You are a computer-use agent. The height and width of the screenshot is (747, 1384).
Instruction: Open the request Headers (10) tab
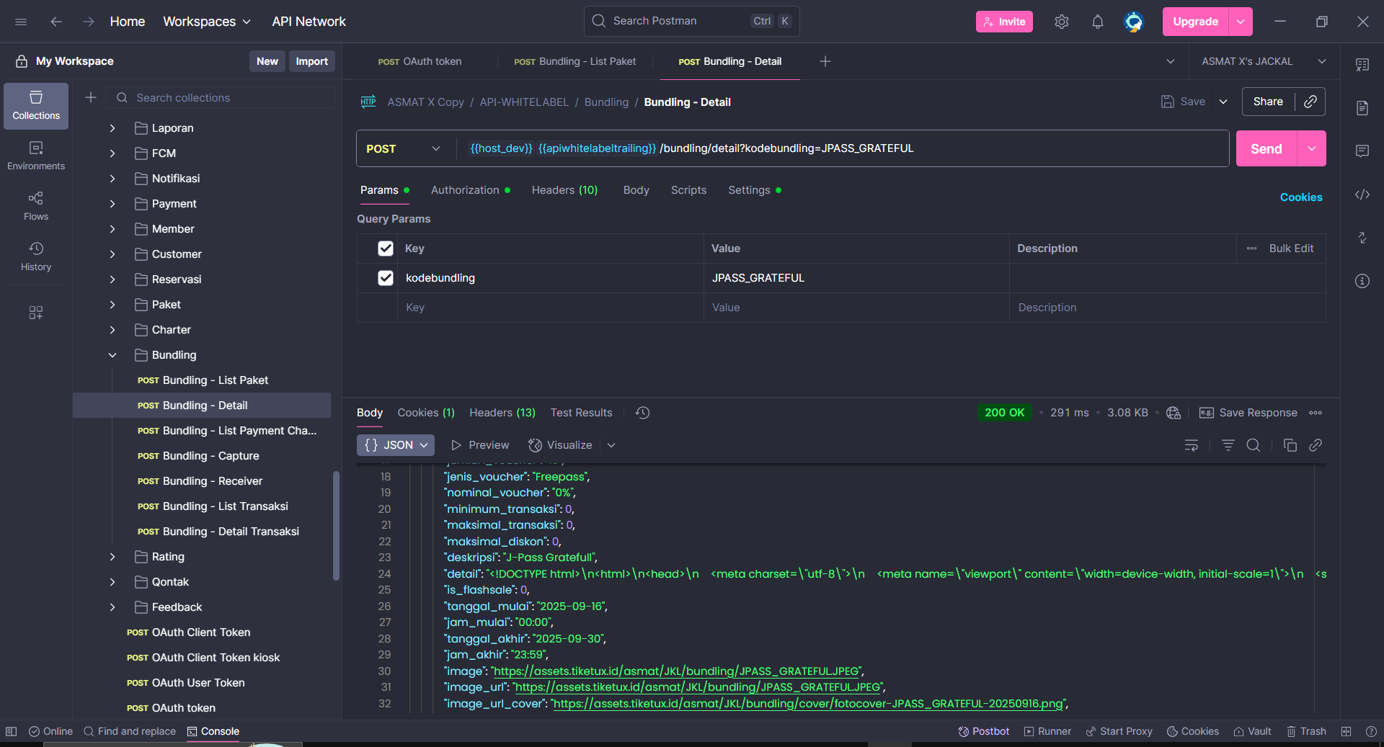[x=564, y=190]
